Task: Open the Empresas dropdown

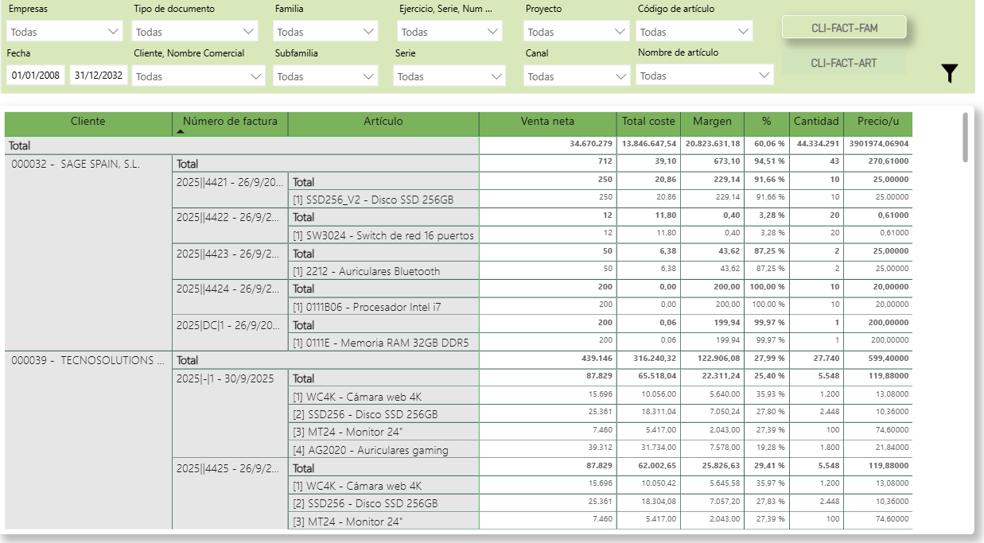Action: [x=64, y=32]
